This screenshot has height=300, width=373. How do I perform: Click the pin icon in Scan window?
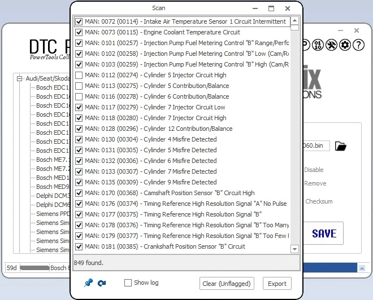coord(88,283)
